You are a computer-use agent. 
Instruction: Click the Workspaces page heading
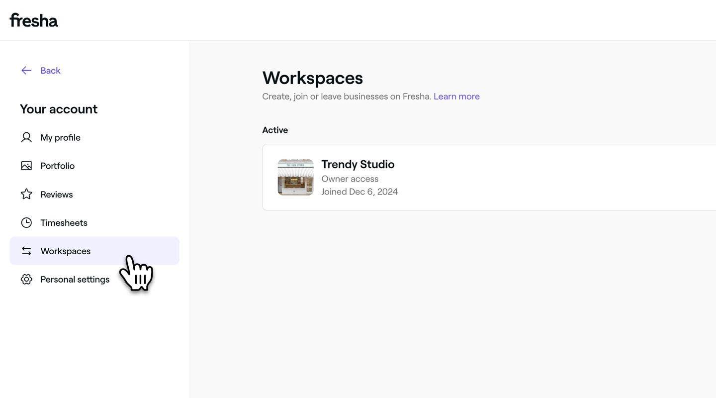pos(312,78)
